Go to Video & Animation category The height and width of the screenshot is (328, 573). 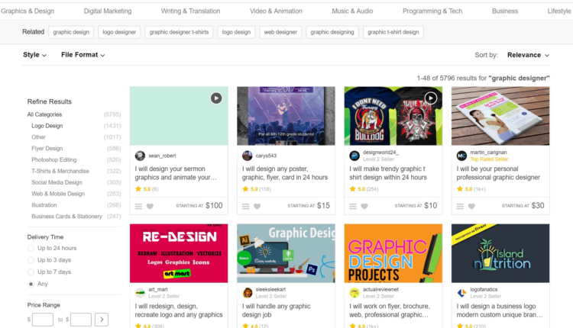click(x=277, y=11)
